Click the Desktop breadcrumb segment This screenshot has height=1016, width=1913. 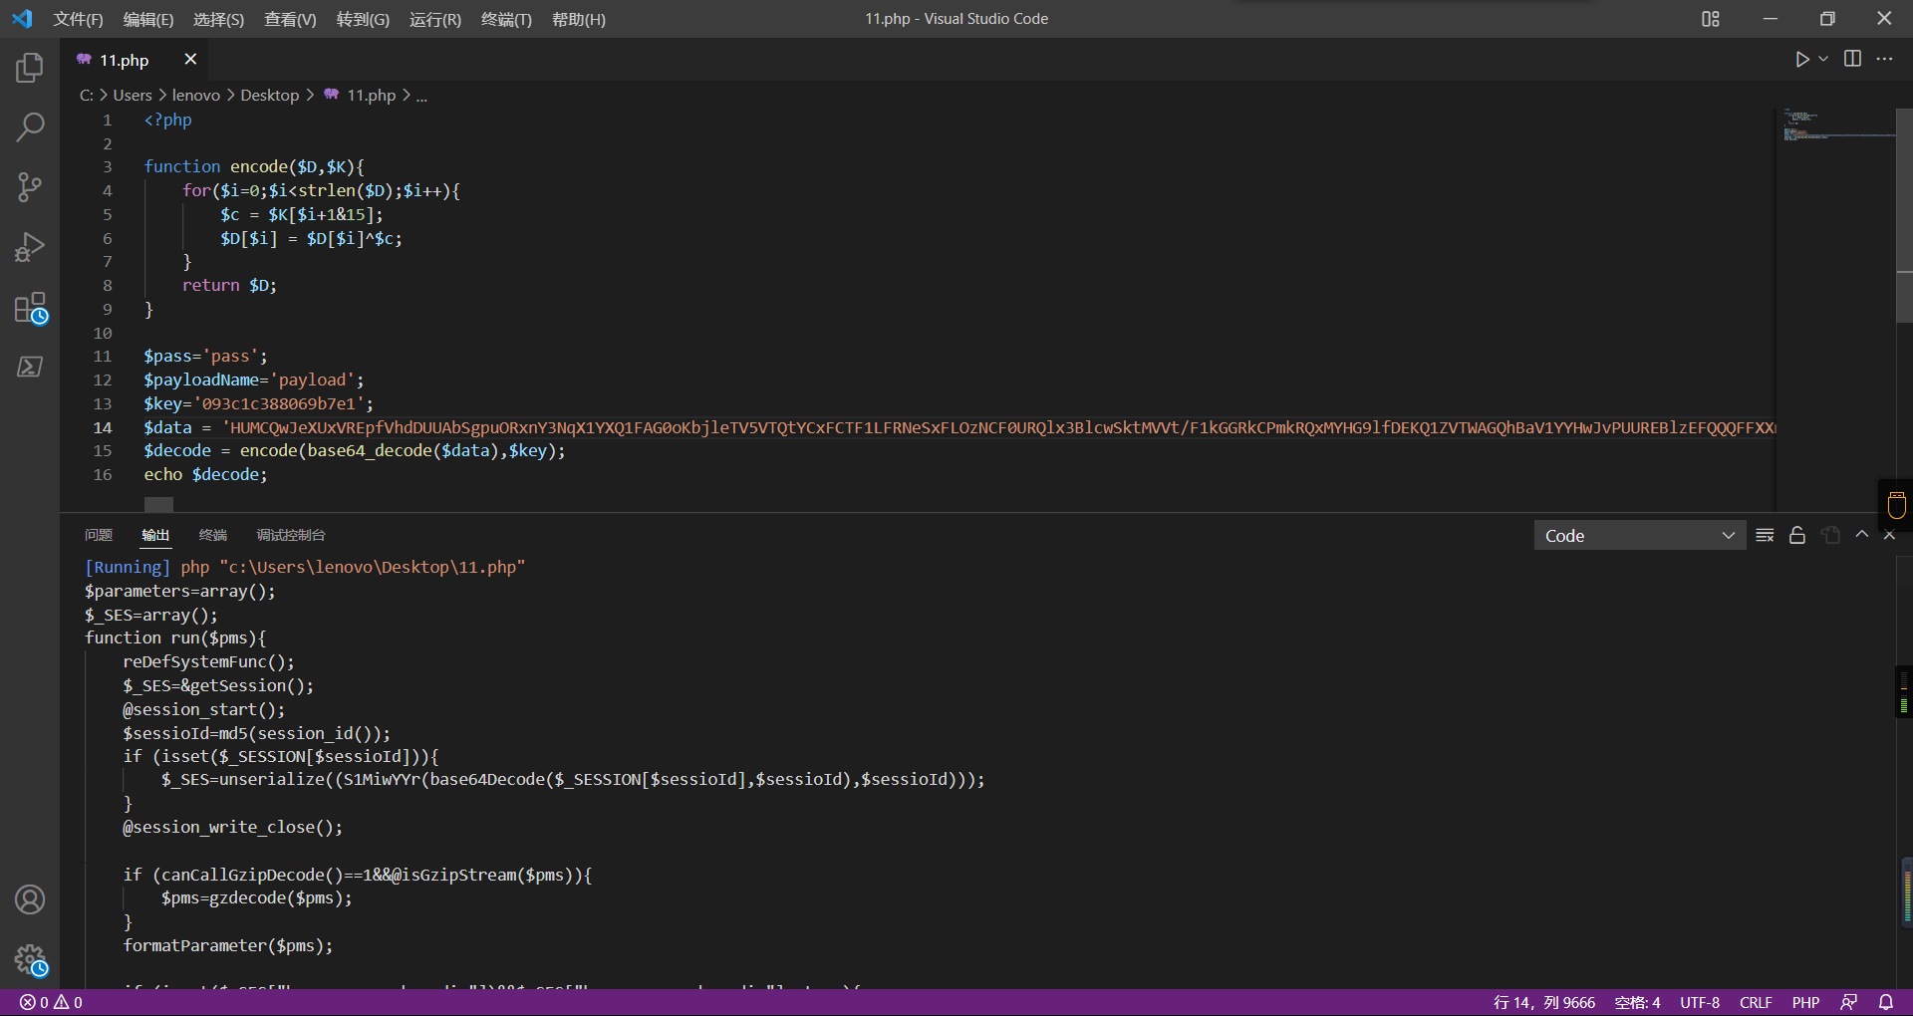point(269,96)
